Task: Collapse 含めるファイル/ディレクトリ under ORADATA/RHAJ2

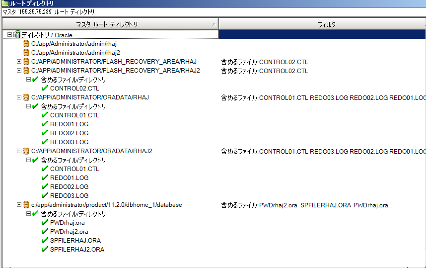Action: point(28,160)
